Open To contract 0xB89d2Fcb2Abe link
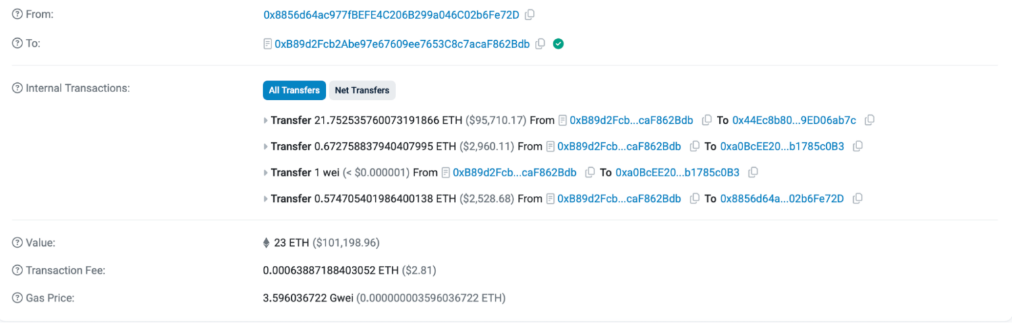This screenshot has width=1012, height=323. pyautogui.click(x=402, y=44)
